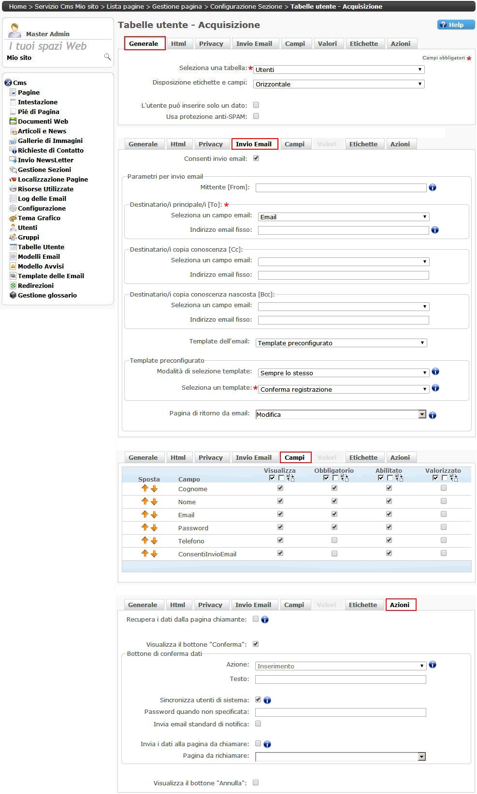This screenshot has width=477, height=794.
Task: Click the Help button
Action: 456,25
